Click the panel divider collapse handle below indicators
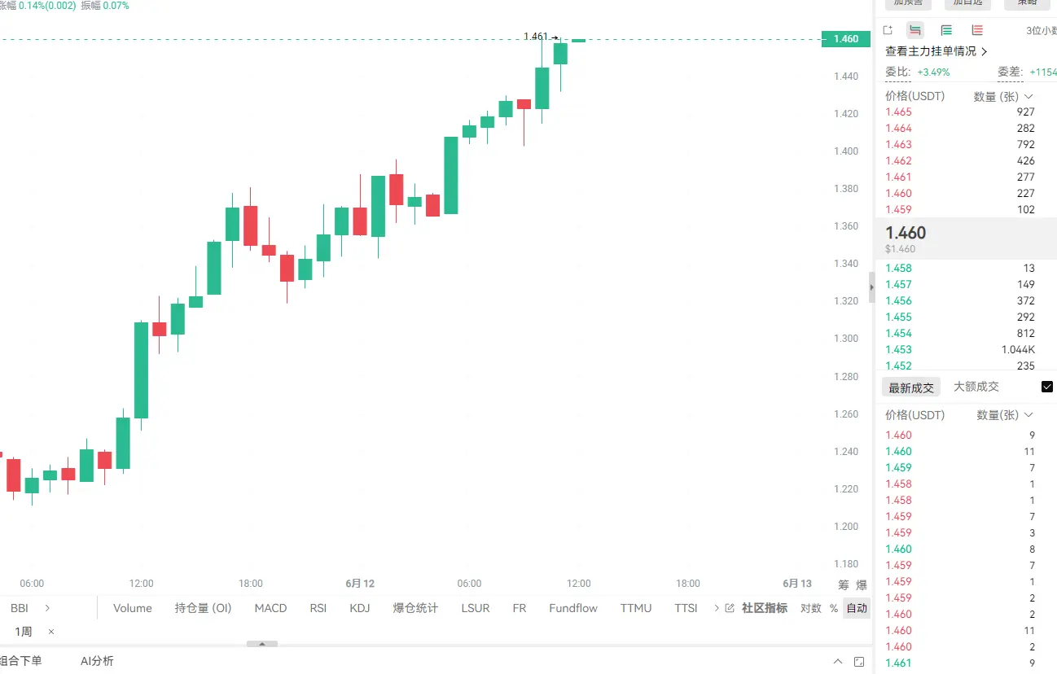This screenshot has height=674, width=1057. 262,644
